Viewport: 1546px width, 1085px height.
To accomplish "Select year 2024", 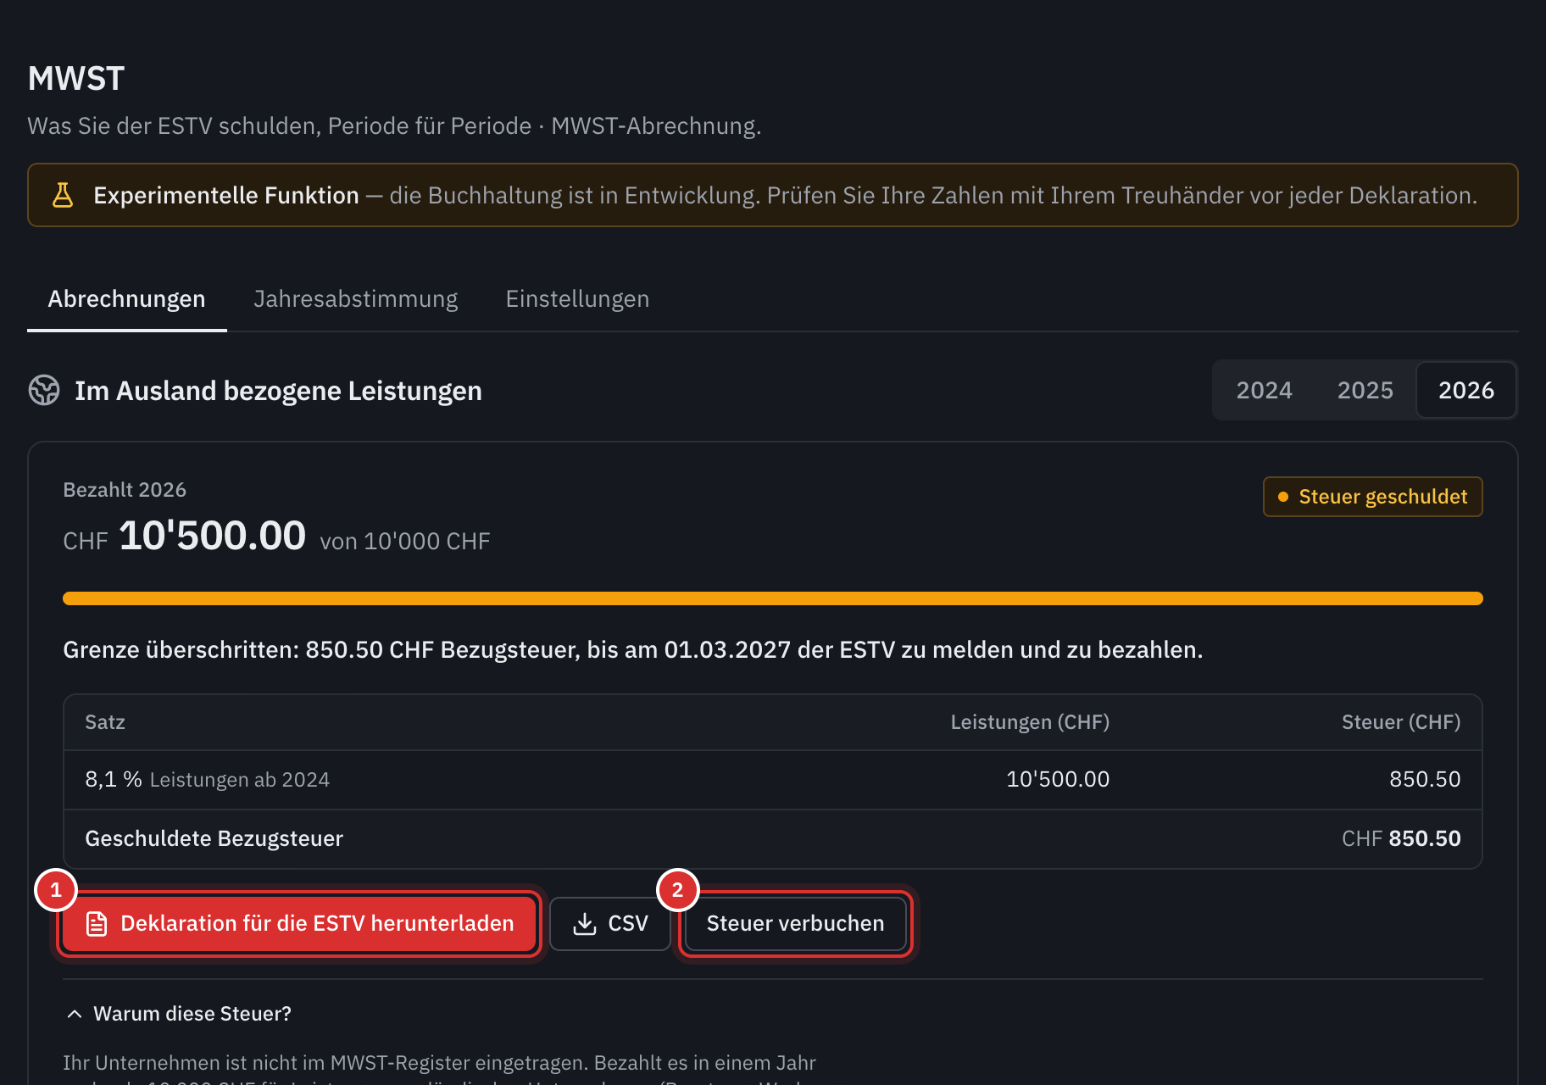I will (x=1264, y=390).
